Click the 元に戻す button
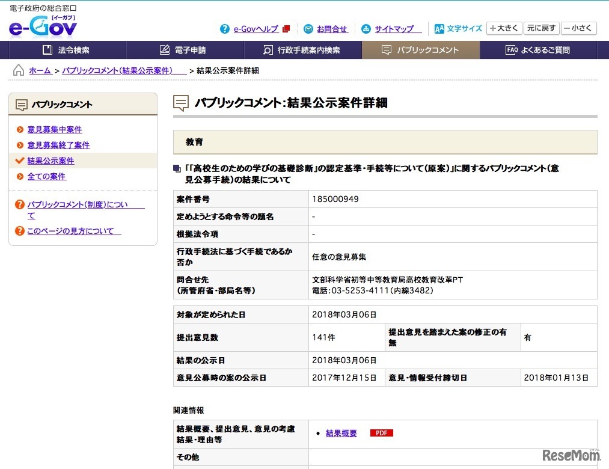The image size is (609, 469). click(541, 28)
